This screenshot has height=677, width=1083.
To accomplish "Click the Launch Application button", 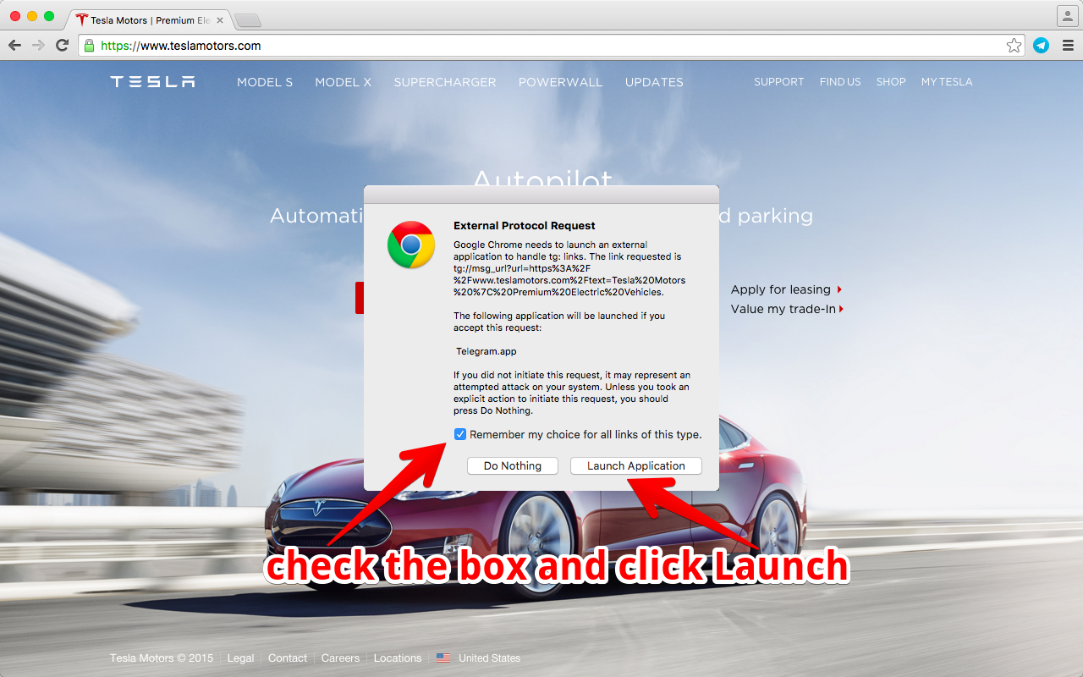I will pyautogui.click(x=636, y=465).
